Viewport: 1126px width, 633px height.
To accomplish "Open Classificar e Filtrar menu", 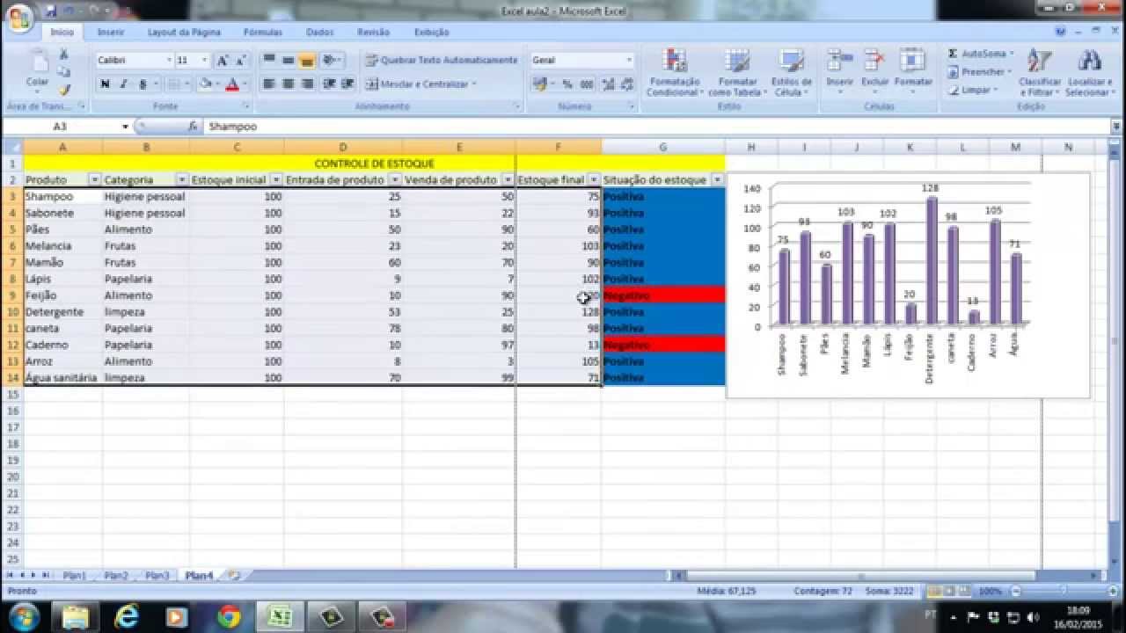I will [1040, 72].
